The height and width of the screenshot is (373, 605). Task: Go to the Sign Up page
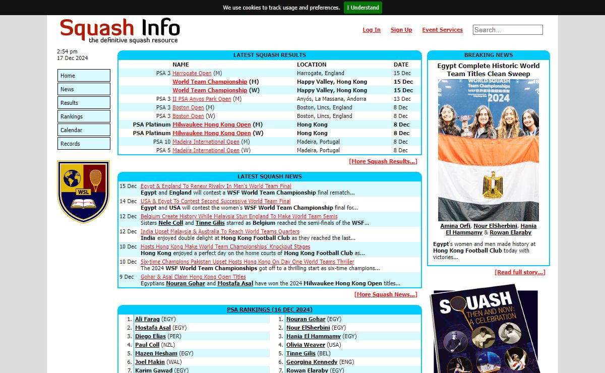click(401, 30)
